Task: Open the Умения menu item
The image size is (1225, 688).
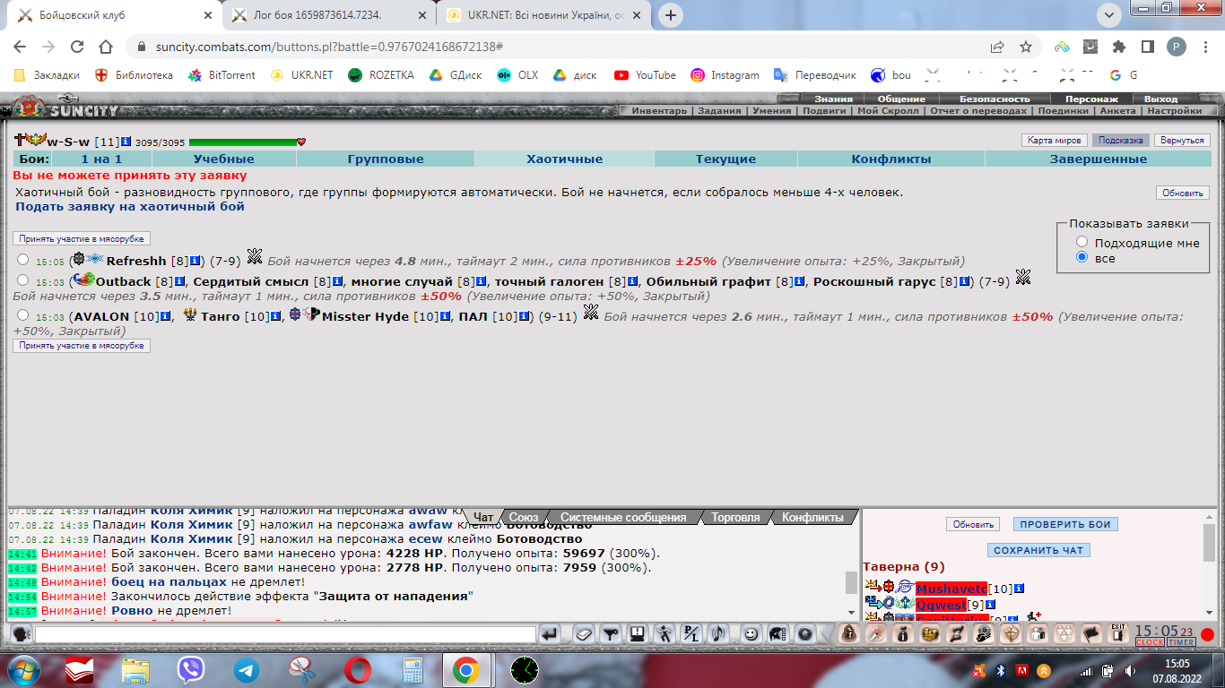Action: [x=772, y=111]
